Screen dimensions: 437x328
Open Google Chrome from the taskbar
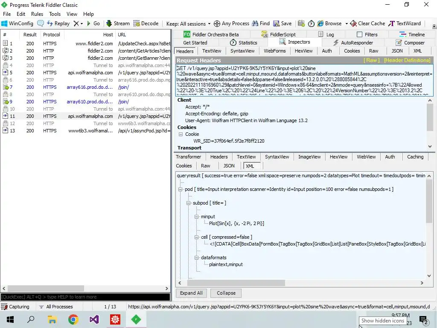[x=73, y=319]
